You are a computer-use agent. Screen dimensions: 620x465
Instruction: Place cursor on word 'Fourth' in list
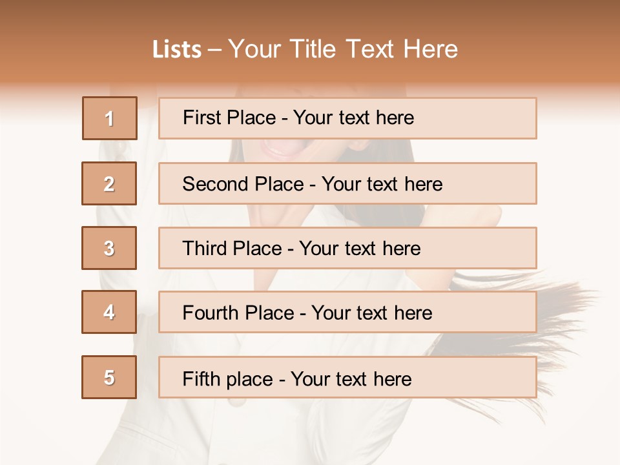click(x=211, y=313)
